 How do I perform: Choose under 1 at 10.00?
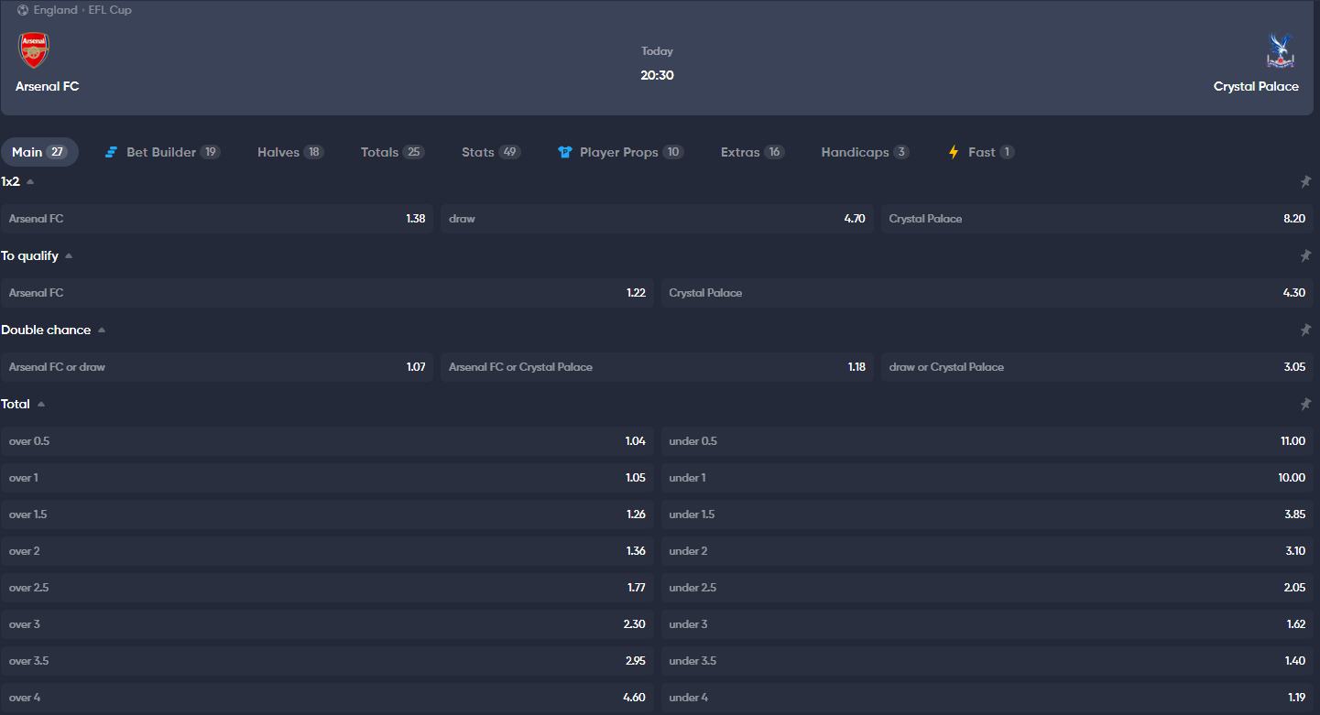[987, 478]
